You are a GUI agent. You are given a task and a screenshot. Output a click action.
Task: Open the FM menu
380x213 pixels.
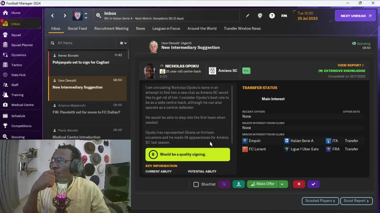[284, 16]
